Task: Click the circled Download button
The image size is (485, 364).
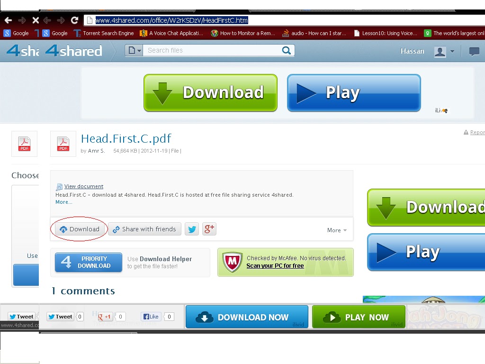Action: (80, 229)
